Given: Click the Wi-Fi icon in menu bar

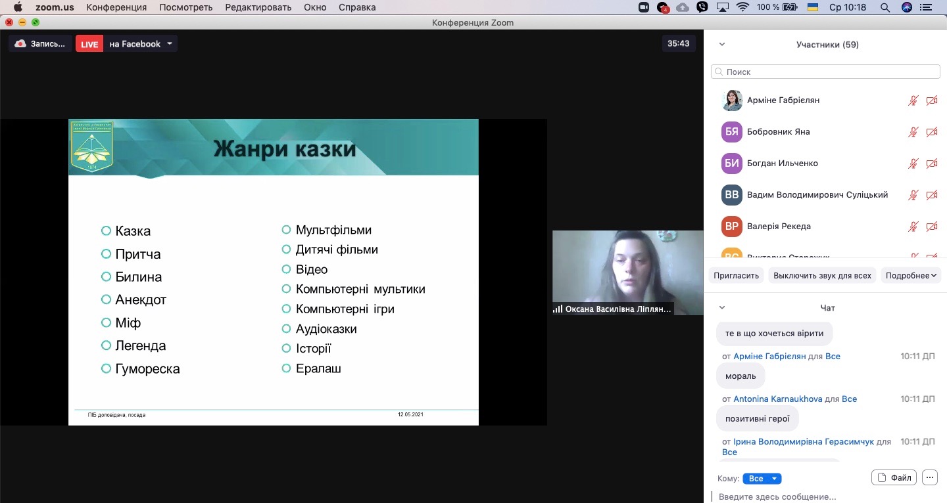Looking at the screenshot, I should point(743,7).
